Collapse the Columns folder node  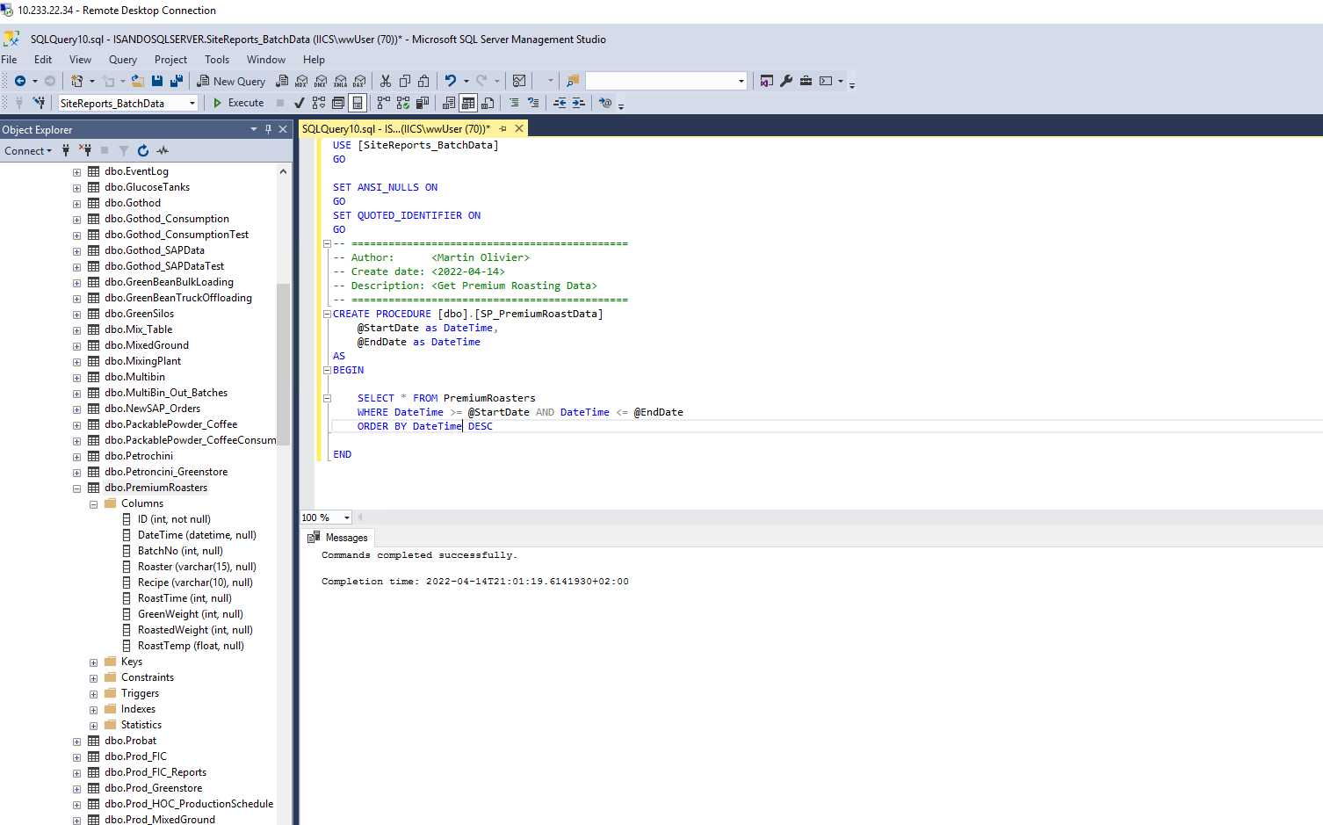point(93,504)
